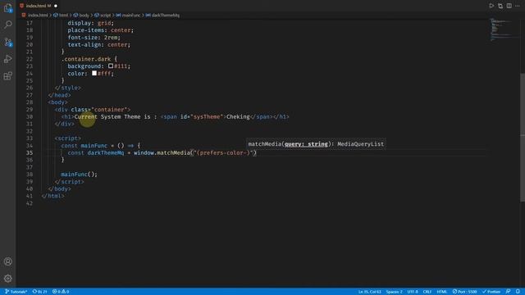The height and width of the screenshot is (295, 525).
Task: Click the '(prefers-color-)' string
Action: coord(223,152)
